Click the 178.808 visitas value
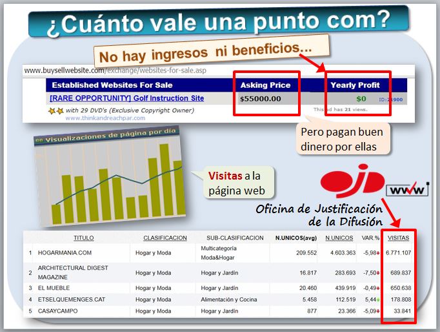The image size is (440, 332). tap(401, 300)
